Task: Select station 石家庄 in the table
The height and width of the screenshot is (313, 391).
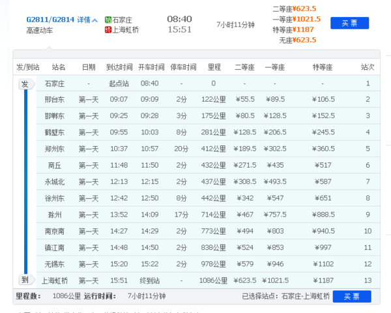Action: pyautogui.click(x=55, y=83)
